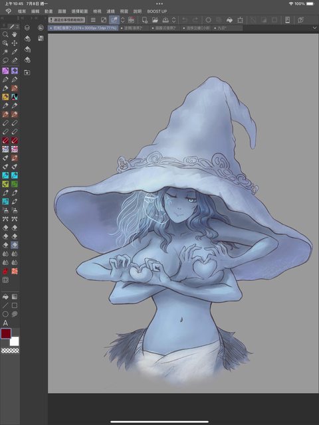Screen dimensions: 319x425
Task: Click the non-display warning message button in command bar
Action: (x=66, y=20)
